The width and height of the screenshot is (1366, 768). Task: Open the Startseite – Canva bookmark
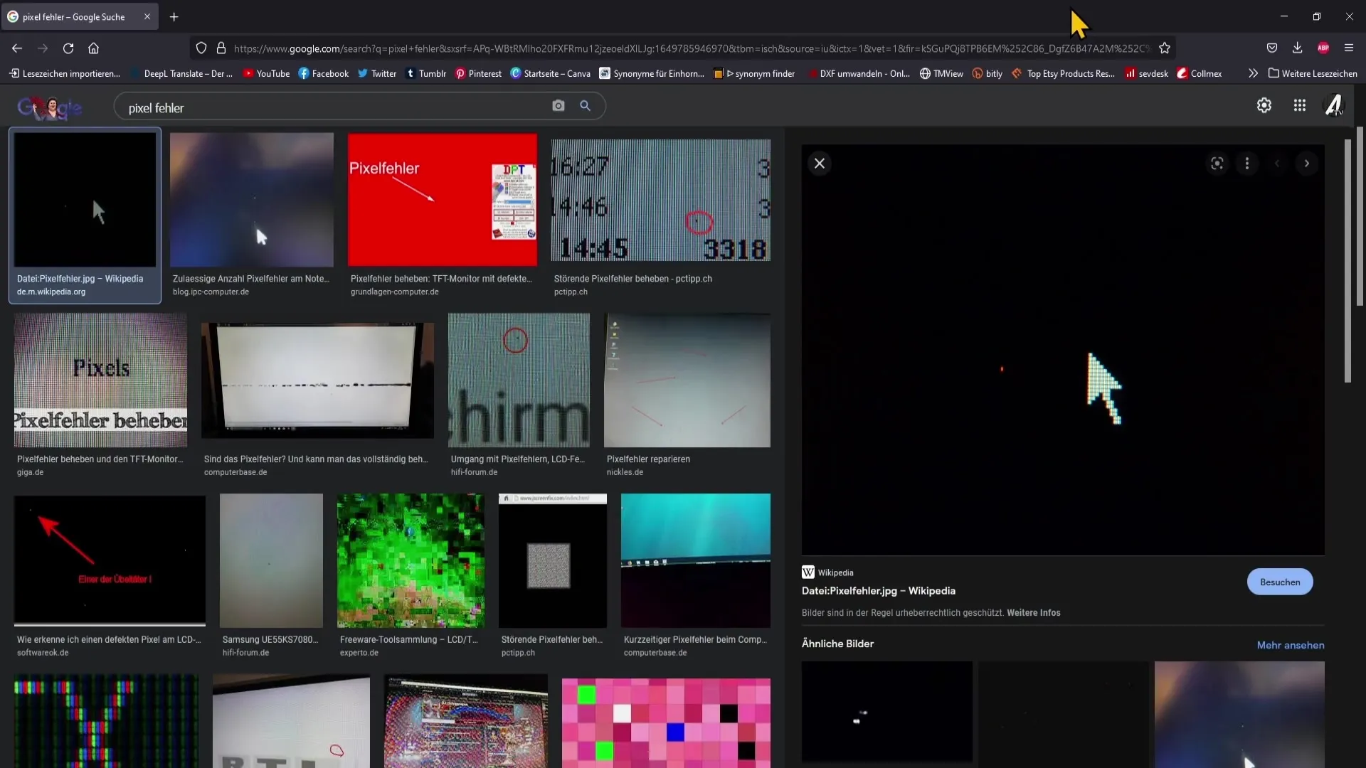[551, 73]
